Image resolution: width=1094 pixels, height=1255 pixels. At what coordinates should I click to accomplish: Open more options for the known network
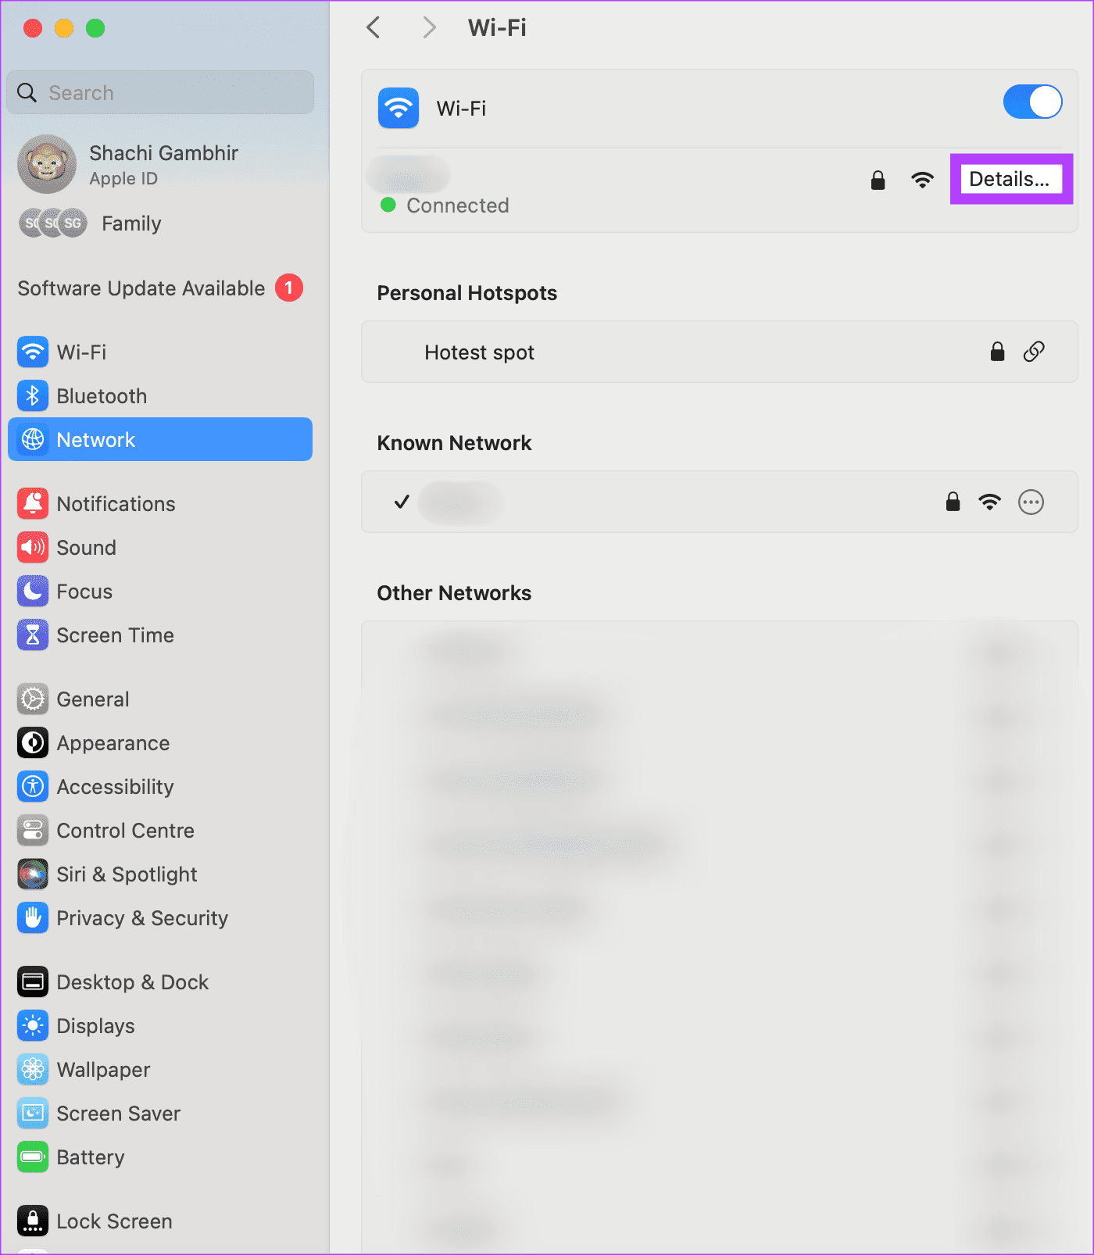click(1031, 502)
